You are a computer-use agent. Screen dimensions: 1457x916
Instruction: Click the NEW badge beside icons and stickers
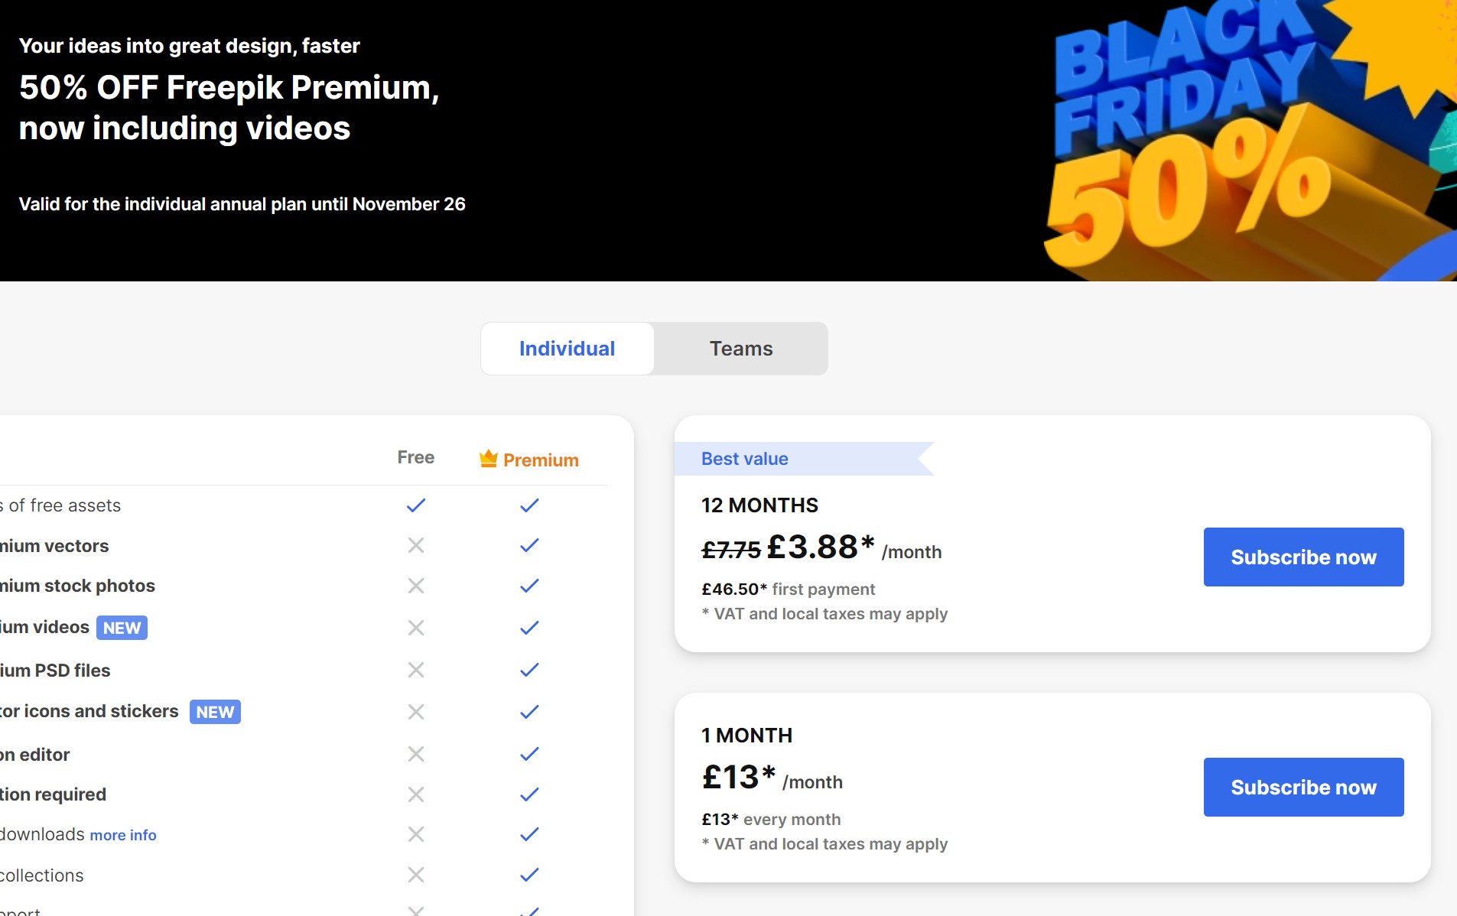click(x=215, y=712)
